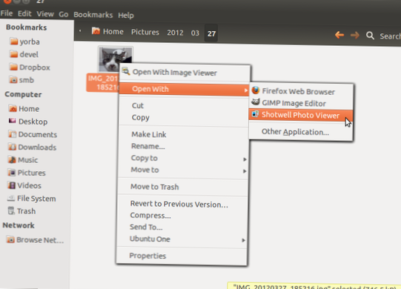Click the yorba bookmark label

(30, 41)
